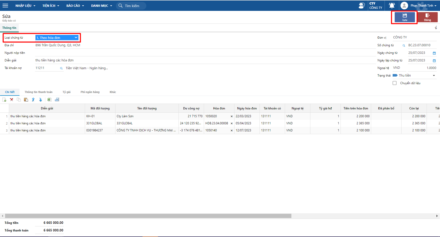Open hamburger menu in top bar
440x237 pixels.
click(x=5, y=6)
